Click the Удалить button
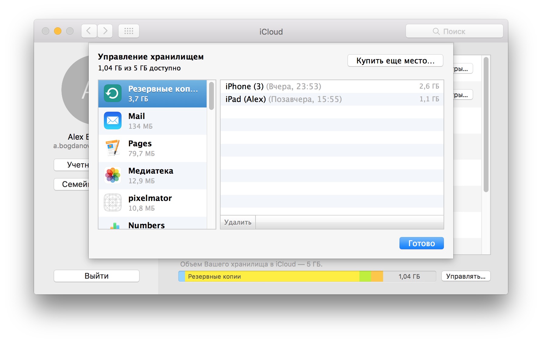The width and height of the screenshot is (542, 343). pos(238,222)
